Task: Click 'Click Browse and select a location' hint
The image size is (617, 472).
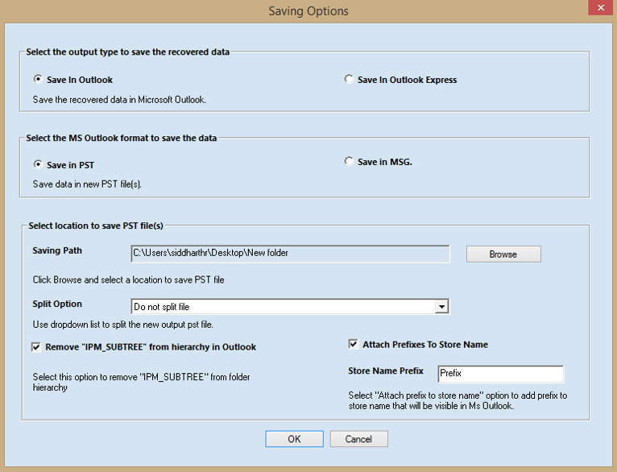Action: 128,280
